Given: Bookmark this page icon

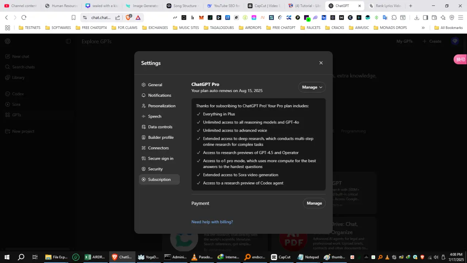Looking at the screenshot, I should point(73,18).
